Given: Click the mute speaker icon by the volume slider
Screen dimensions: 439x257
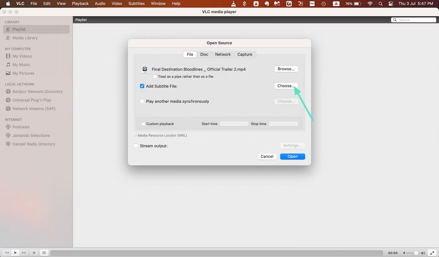Looking at the screenshot, I should 404,253.
